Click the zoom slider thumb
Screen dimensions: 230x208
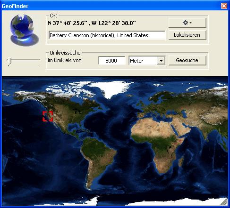click(x=10, y=61)
